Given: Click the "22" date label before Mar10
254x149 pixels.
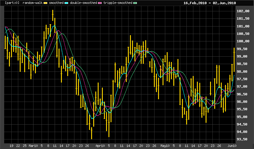Looking at the screenshot, I should [18, 146].
